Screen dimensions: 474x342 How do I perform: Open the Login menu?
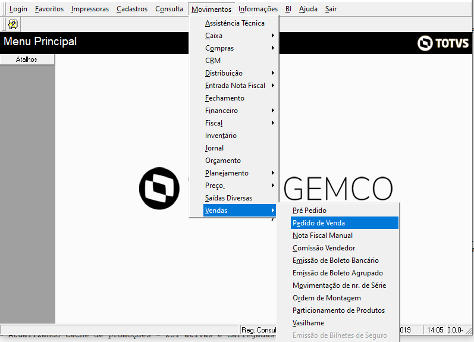click(x=18, y=9)
